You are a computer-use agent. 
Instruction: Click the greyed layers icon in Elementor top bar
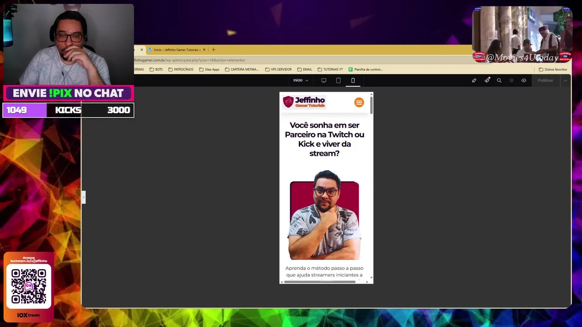click(512, 80)
